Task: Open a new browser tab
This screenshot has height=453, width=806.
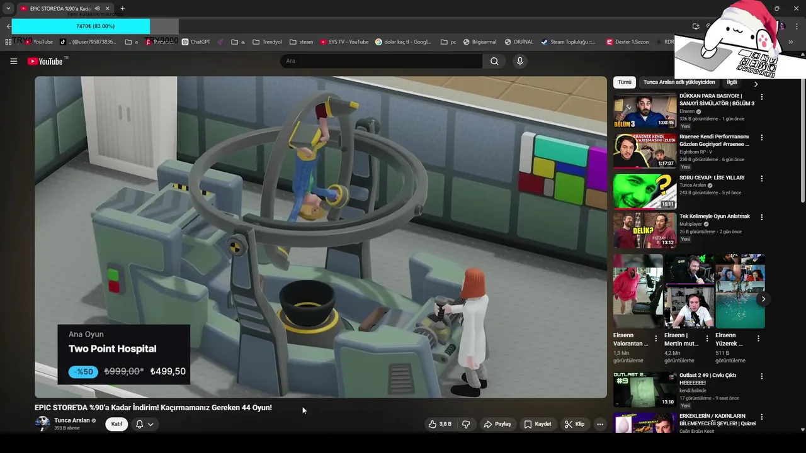Action: click(122, 8)
